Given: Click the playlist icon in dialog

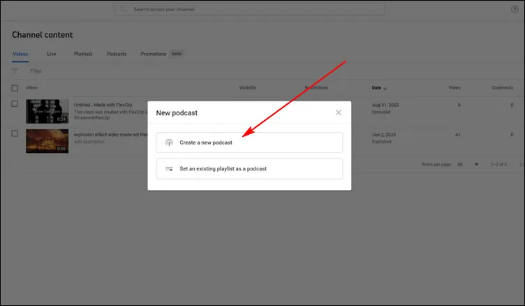Looking at the screenshot, I should [169, 169].
